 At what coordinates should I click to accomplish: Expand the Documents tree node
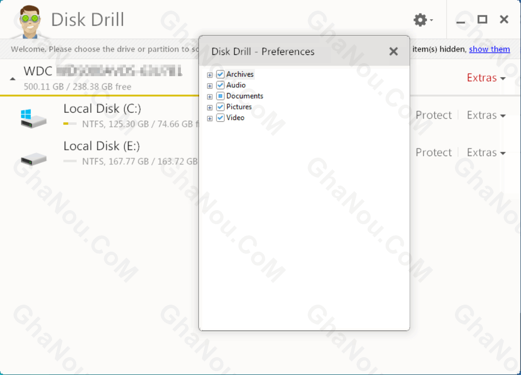210,96
